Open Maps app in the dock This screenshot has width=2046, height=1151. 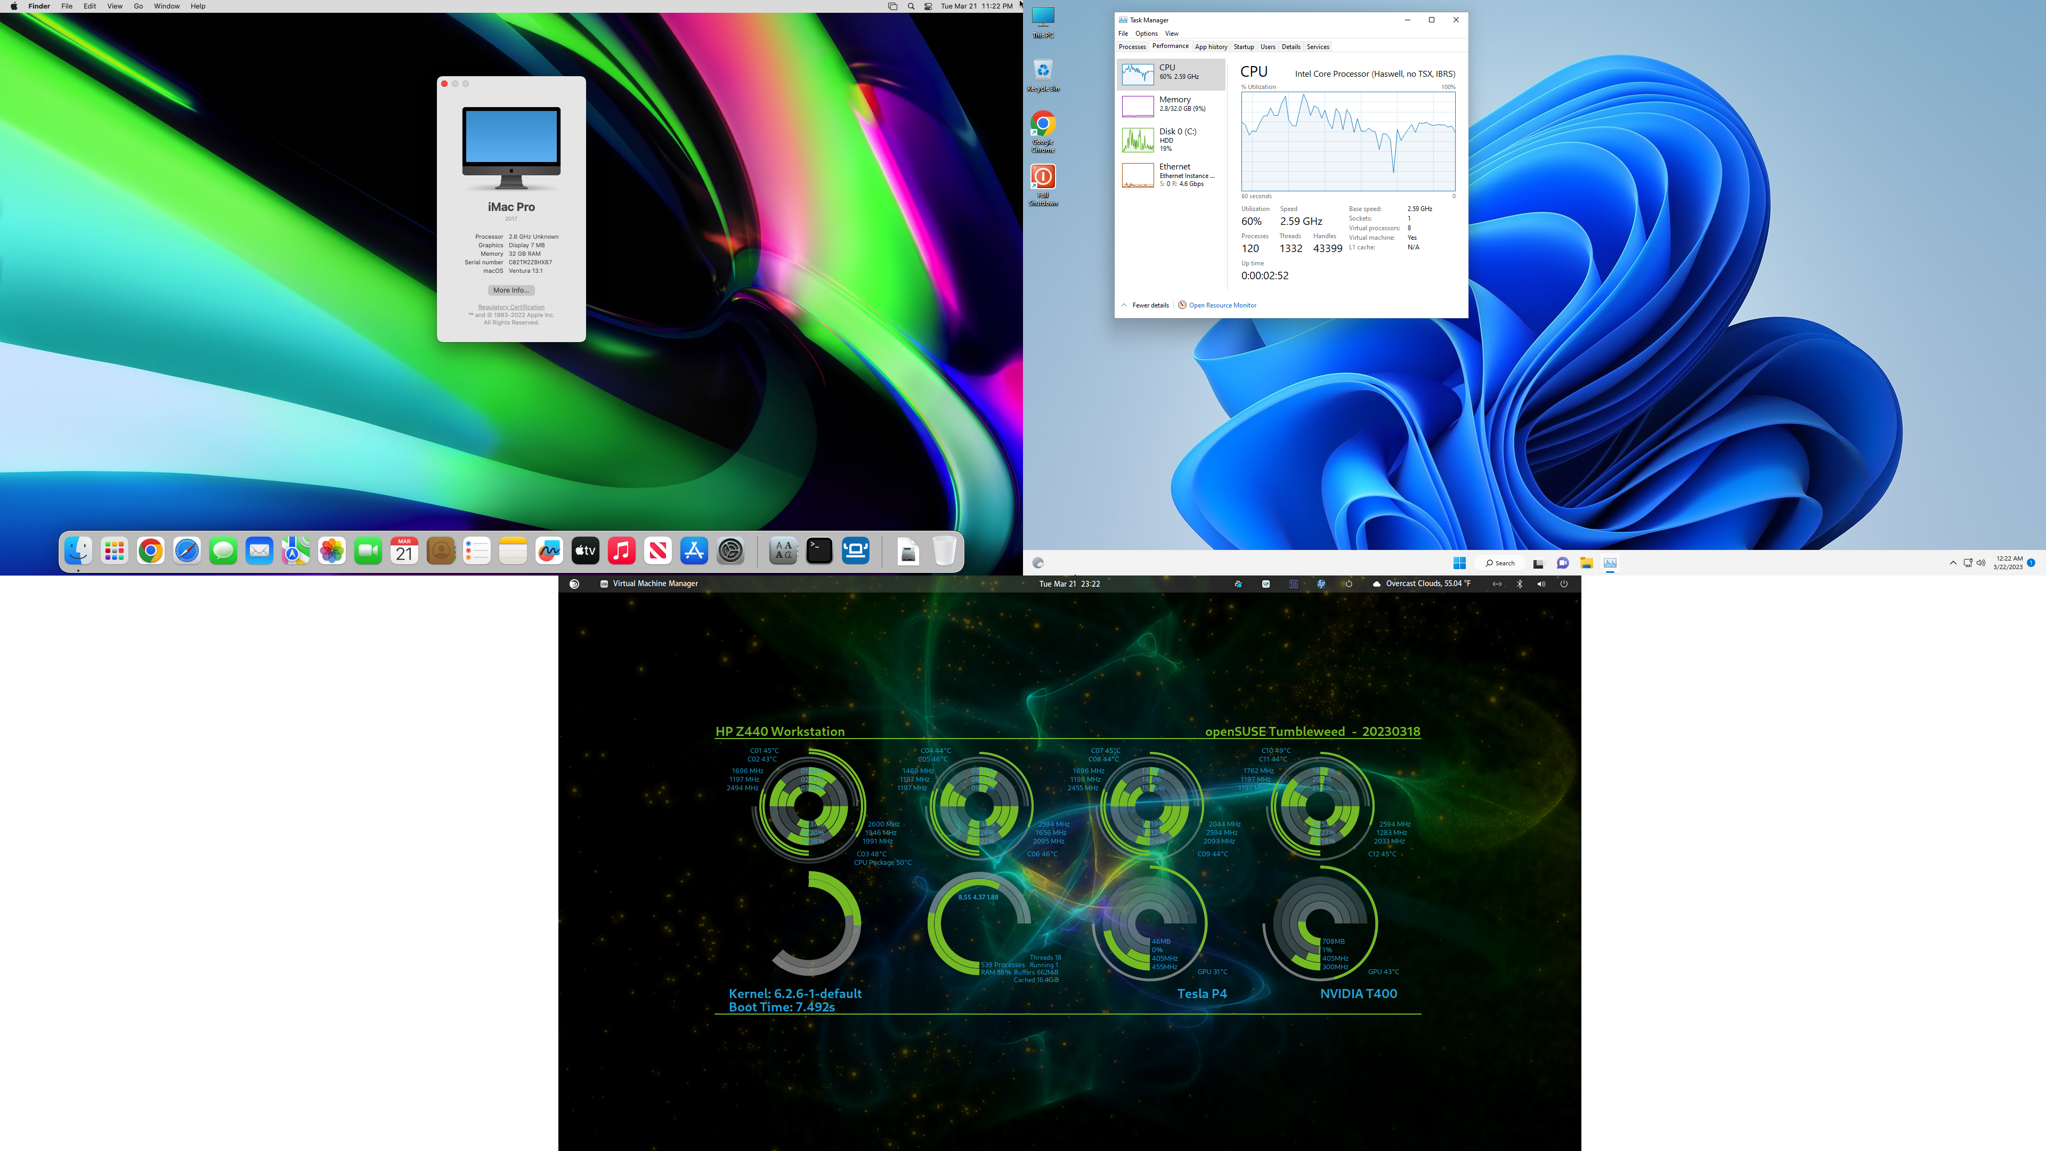(296, 550)
